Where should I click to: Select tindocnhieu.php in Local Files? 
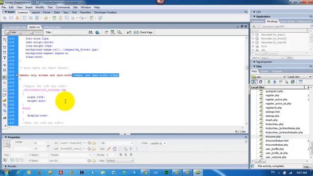274,124
